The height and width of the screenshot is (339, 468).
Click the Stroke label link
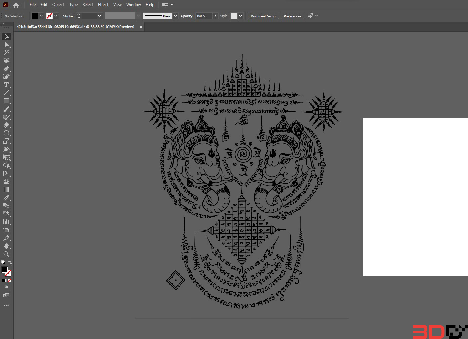68,16
